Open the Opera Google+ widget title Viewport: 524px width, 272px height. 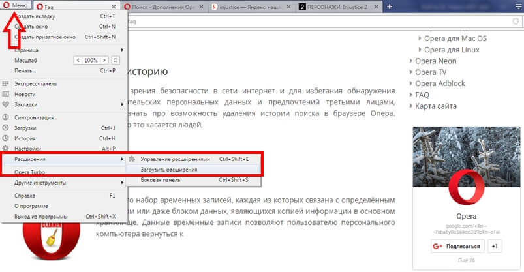(x=466, y=216)
